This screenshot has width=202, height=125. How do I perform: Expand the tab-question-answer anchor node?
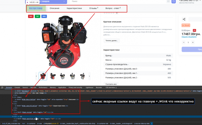(14, 119)
